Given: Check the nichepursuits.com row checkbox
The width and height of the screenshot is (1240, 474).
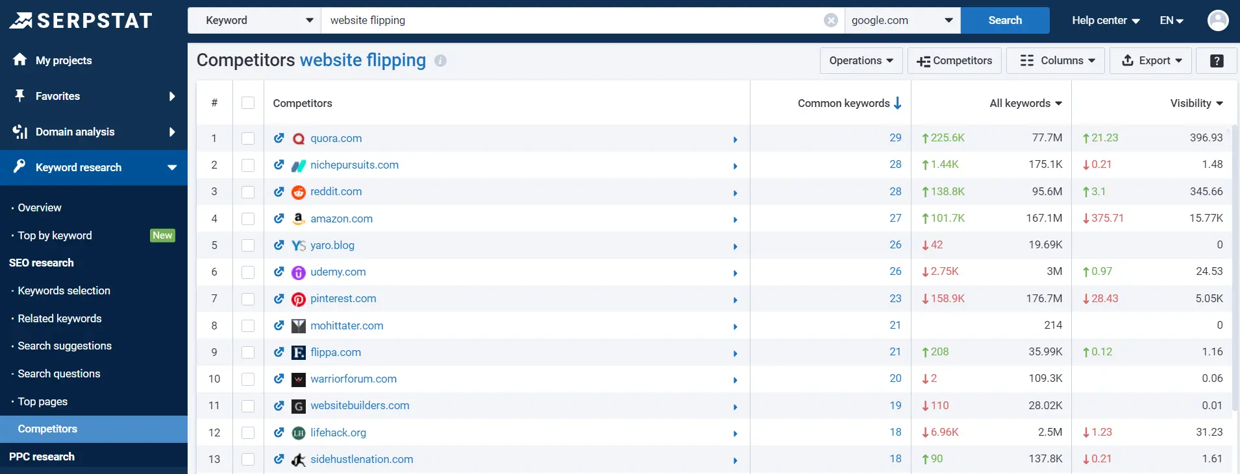Looking at the screenshot, I should 248,165.
